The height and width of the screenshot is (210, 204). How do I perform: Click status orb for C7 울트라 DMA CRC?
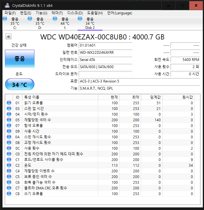(x=9, y=188)
